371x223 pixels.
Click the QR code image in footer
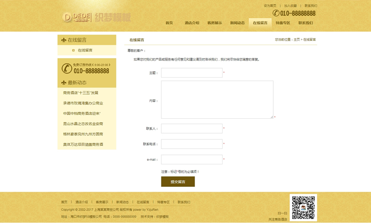303,207
